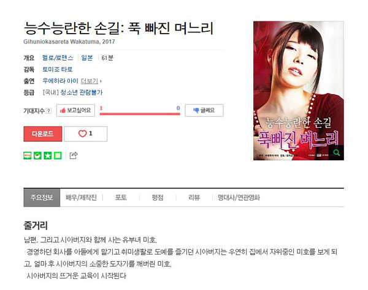The width and height of the screenshot is (368, 290).
Task: Vote thumbs-up 보고싶어요
Action: click(x=75, y=110)
